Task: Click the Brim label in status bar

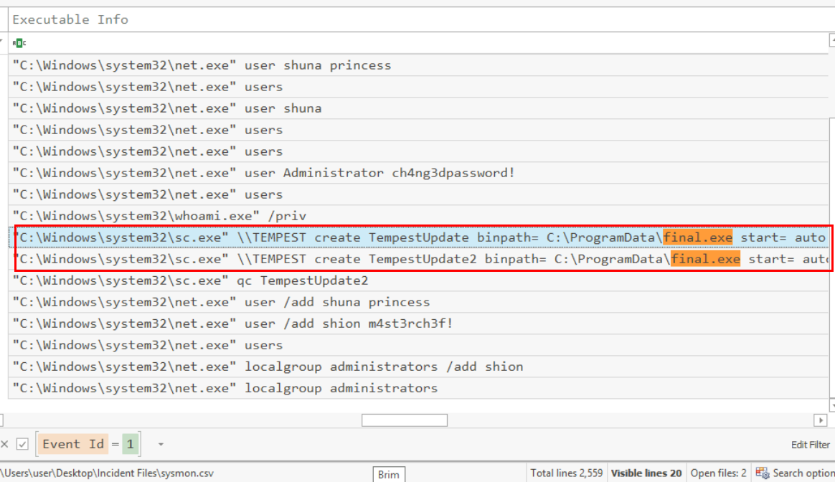Action: [x=388, y=475]
